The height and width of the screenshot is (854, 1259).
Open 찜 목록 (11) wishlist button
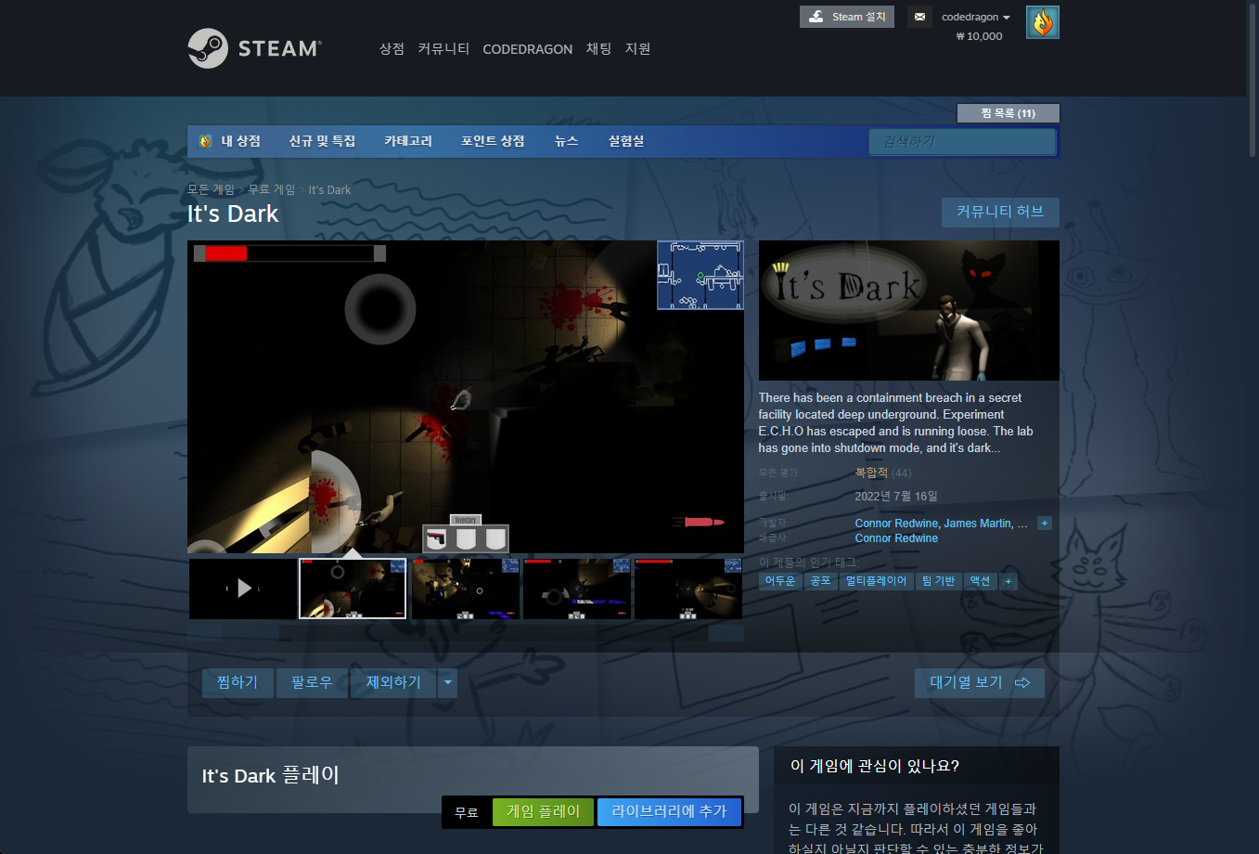(x=1008, y=113)
